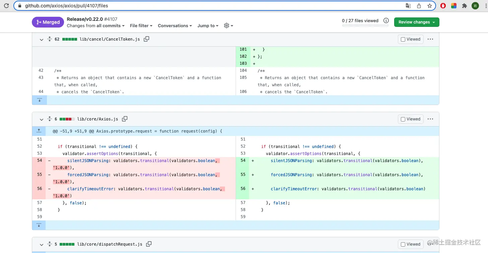Copy the lib/core/Axios.js file path

(x=125, y=119)
